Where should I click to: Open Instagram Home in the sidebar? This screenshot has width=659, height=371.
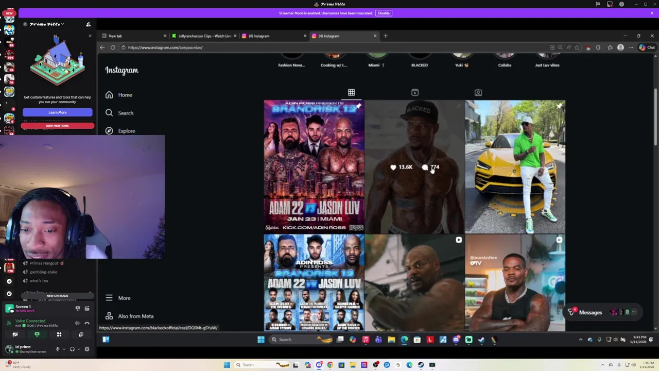pos(119,95)
